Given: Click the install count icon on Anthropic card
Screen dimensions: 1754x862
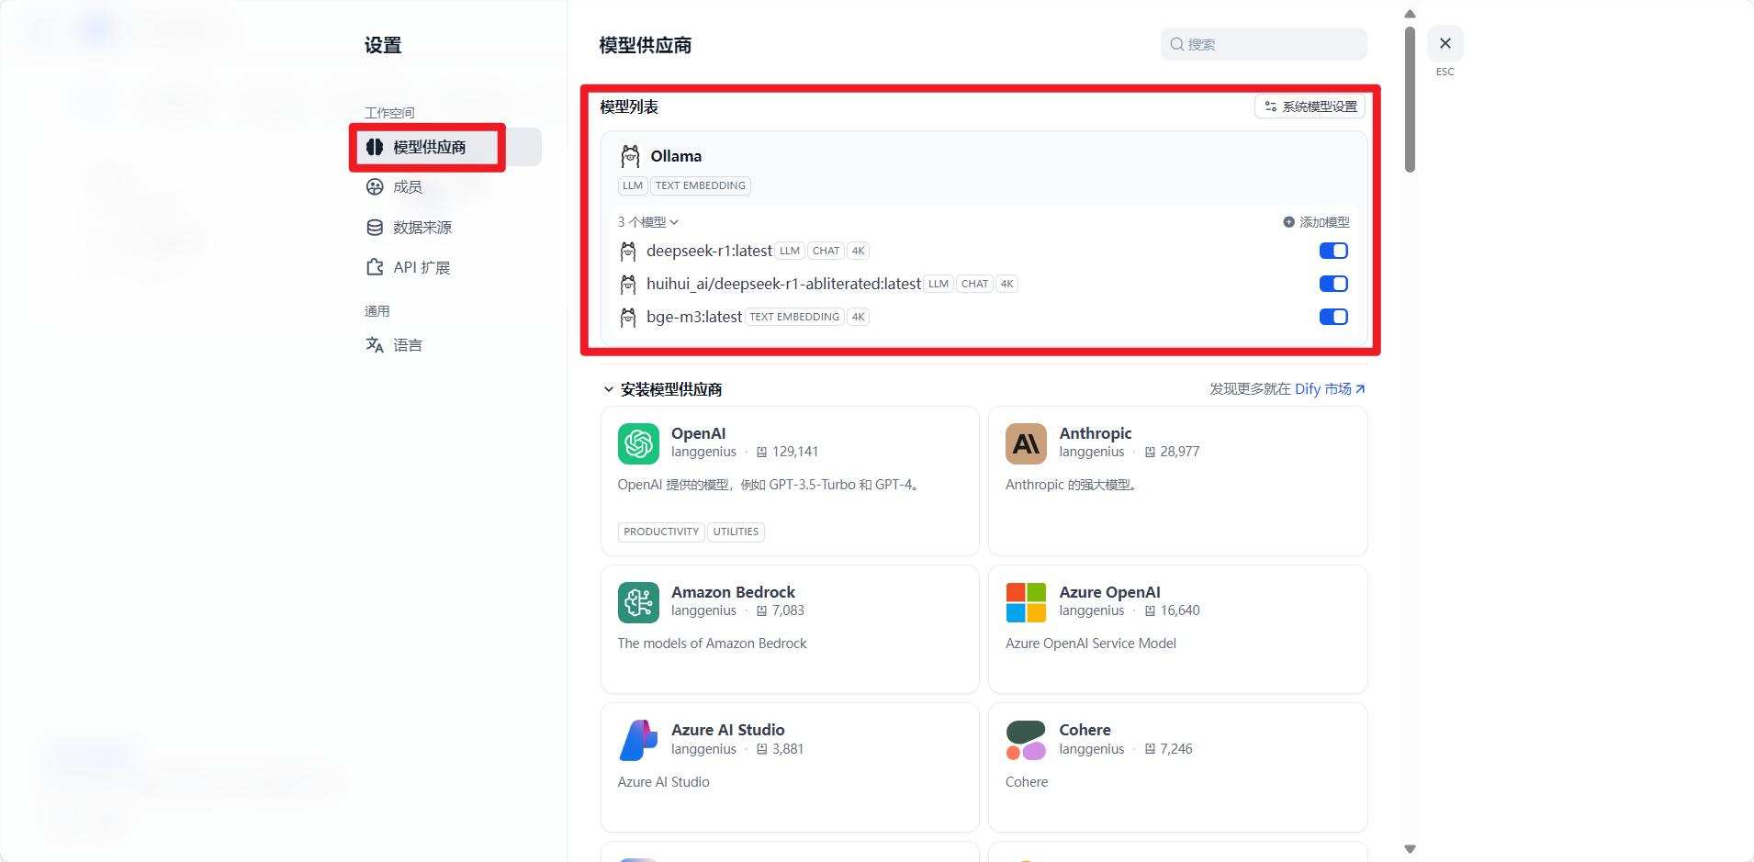Looking at the screenshot, I should (1149, 452).
